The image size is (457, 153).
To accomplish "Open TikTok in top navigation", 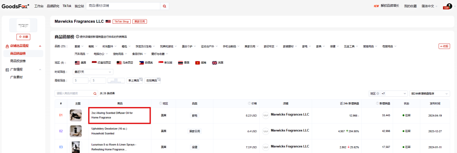I will [x=67, y=6].
